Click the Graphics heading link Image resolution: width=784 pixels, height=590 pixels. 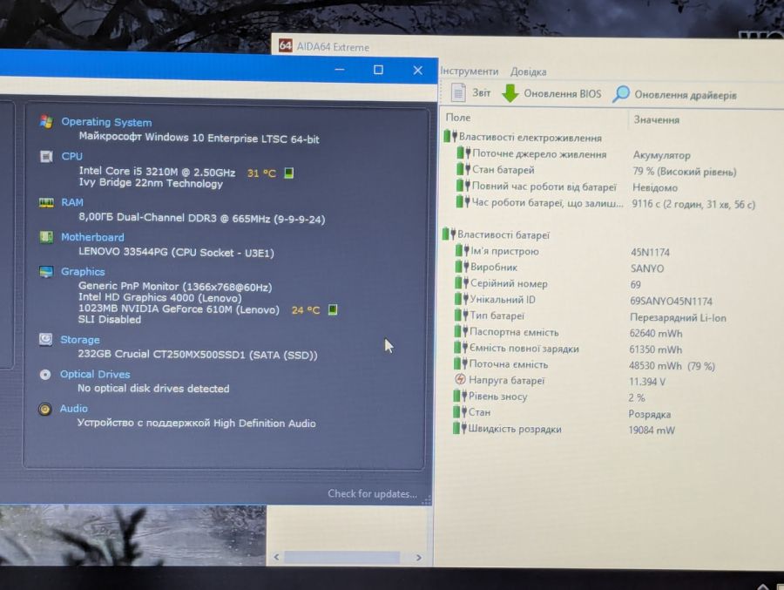click(x=83, y=271)
